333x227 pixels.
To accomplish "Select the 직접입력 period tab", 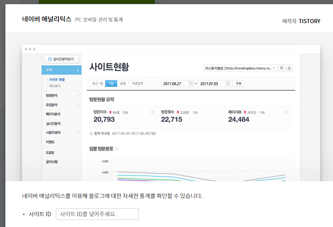I will [138, 84].
